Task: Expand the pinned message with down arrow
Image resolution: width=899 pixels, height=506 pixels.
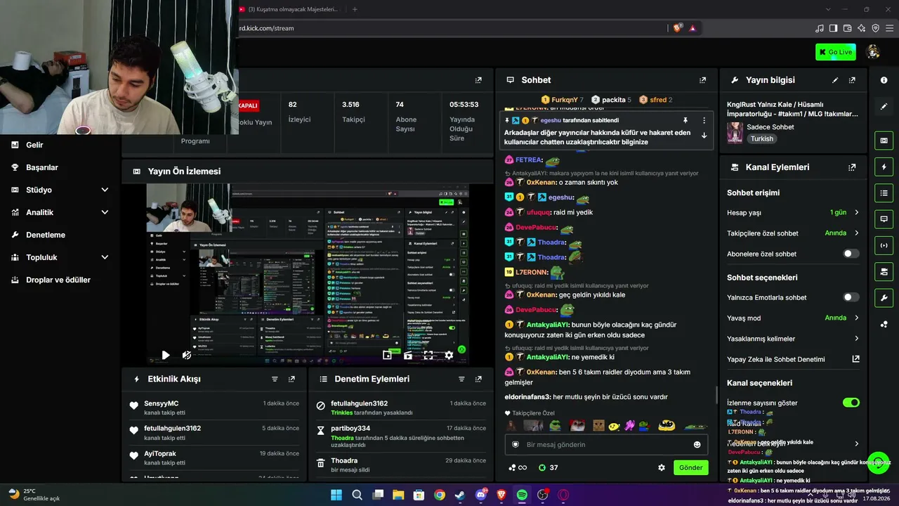Action: pos(704,136)
